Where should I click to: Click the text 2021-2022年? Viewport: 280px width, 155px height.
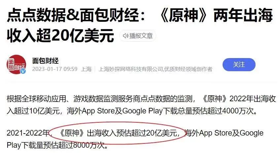(28, 133)
